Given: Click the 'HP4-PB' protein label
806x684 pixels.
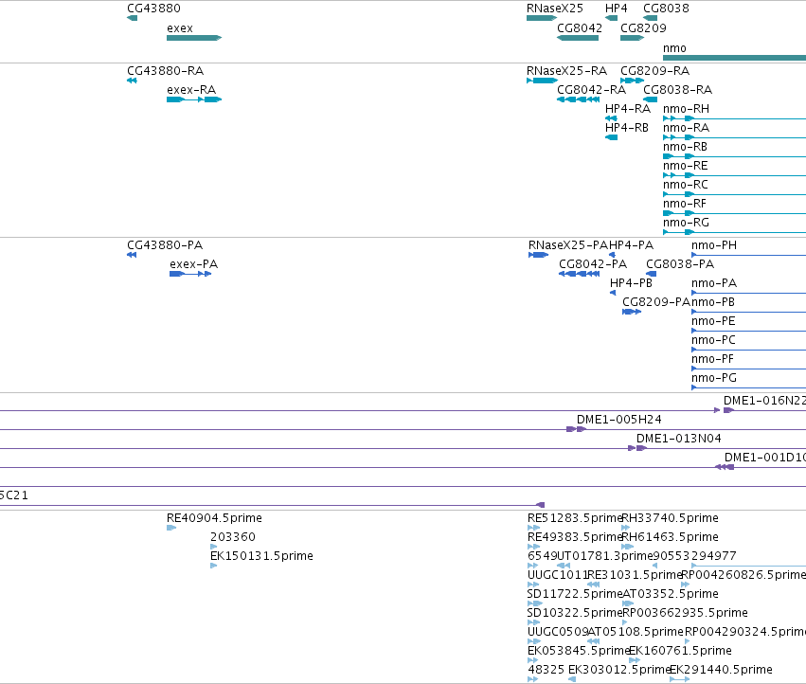Looking at the screenshot, I should pos(631,283).
